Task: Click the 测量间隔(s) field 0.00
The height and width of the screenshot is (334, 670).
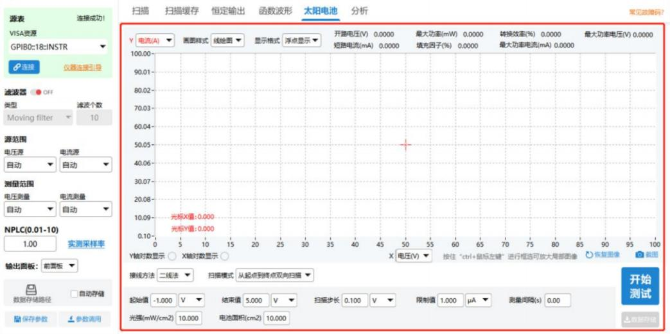Action: point(558,300)
